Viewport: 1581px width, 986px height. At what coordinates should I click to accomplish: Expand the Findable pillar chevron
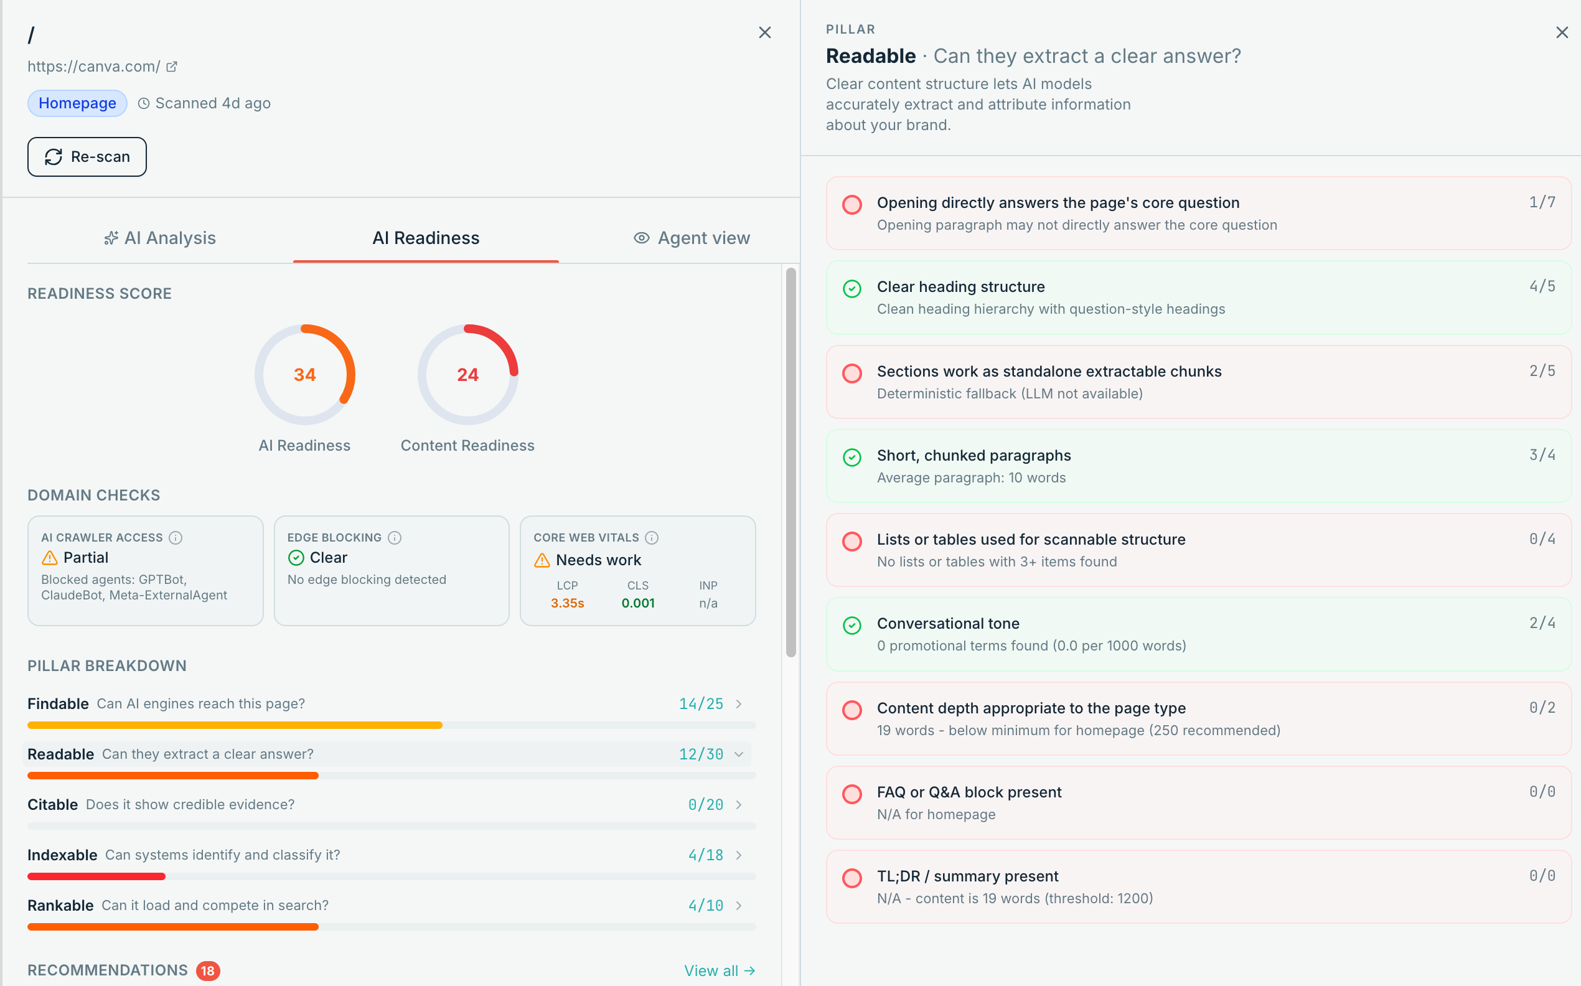(739, 703)
